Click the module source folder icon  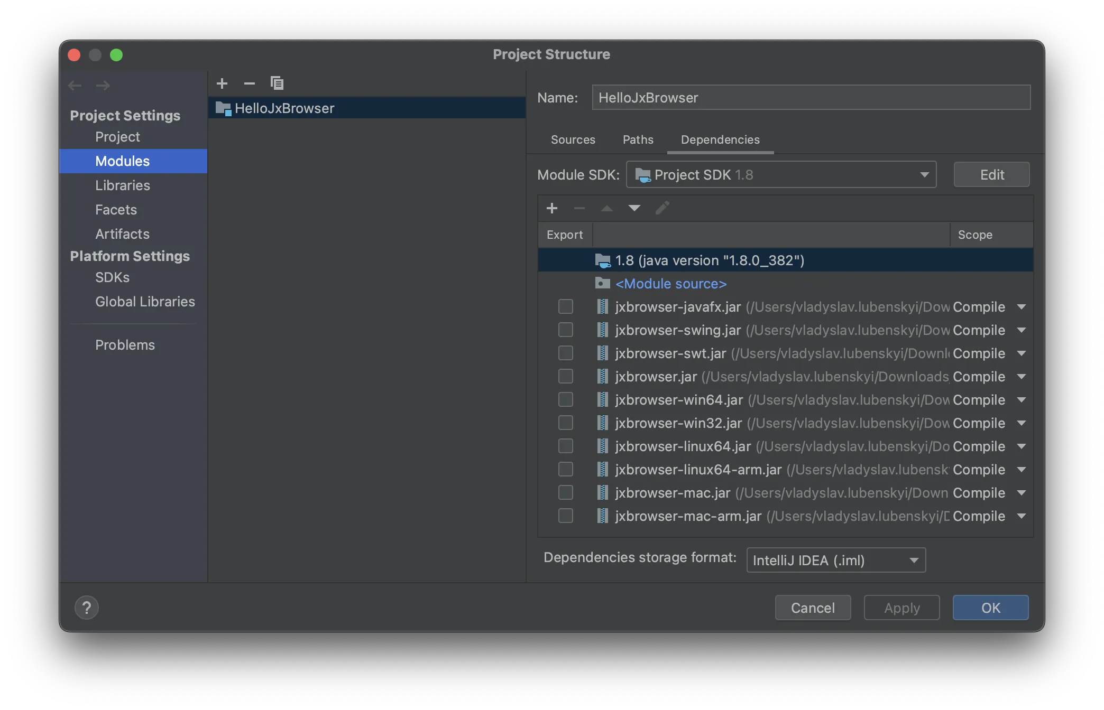click(601, 283)
